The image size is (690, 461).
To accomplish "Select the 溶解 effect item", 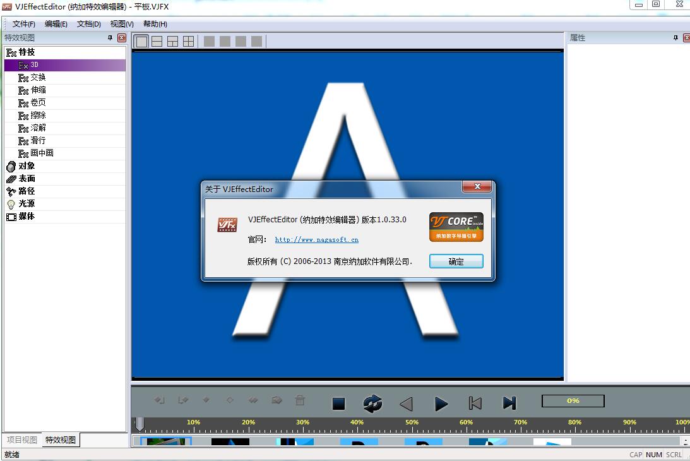I will coord(65,128).
